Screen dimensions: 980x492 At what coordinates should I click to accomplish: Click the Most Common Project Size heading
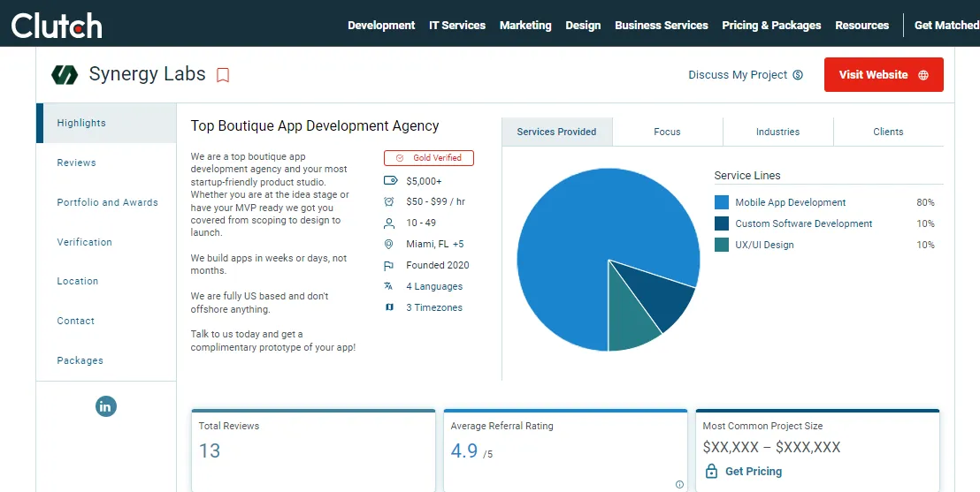pyautogui.click(x=762, y=426)
